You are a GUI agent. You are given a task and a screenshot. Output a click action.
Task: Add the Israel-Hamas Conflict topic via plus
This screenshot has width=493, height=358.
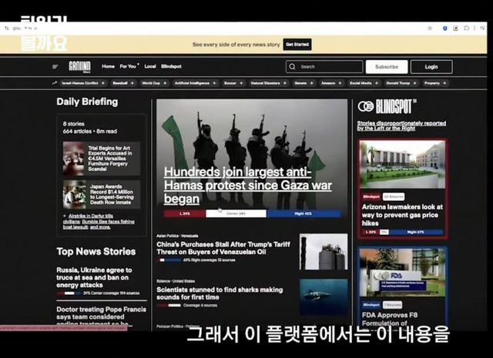coord(103,82)
